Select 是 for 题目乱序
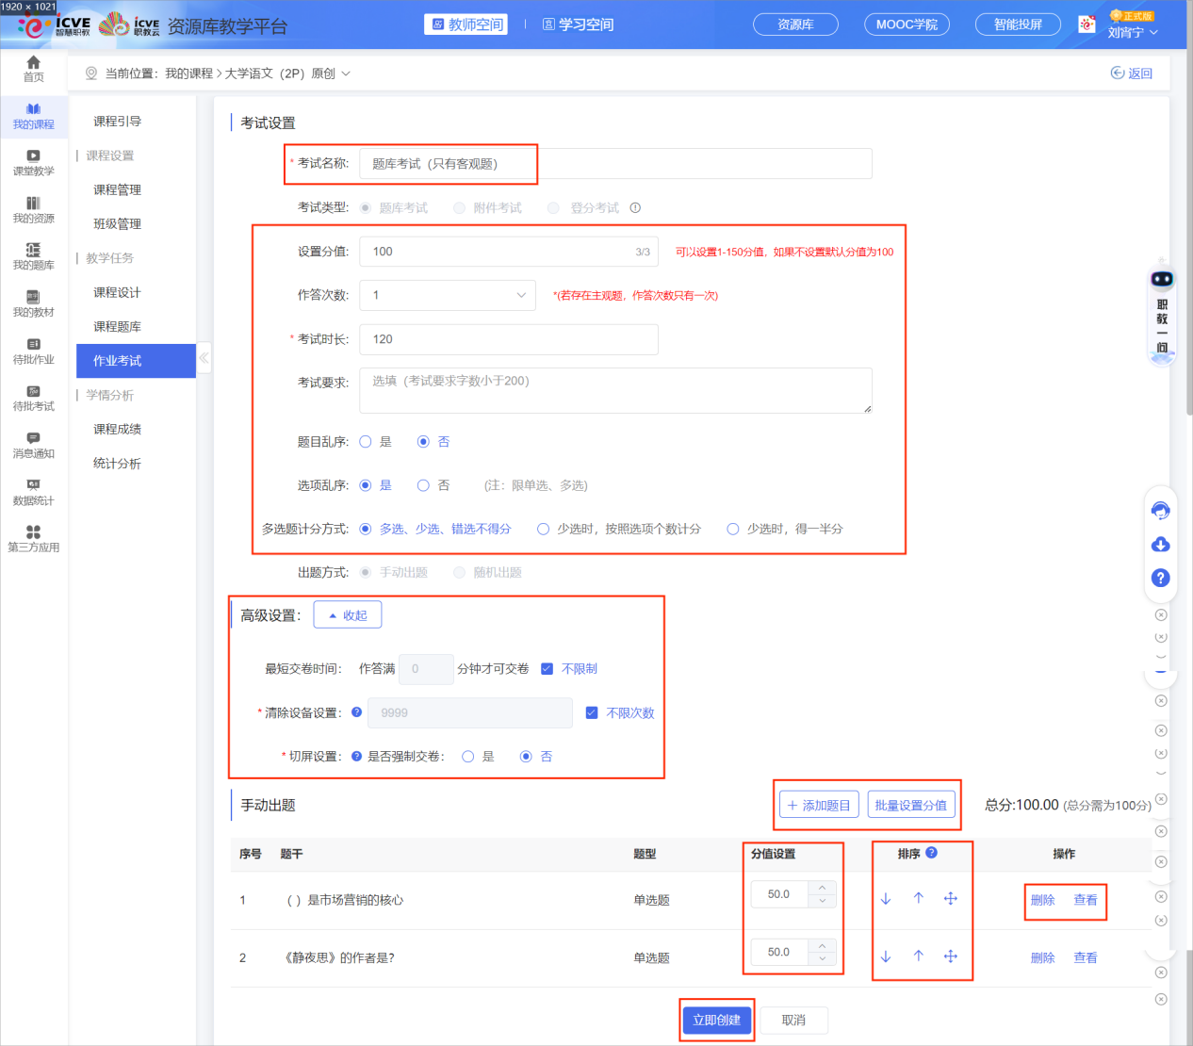1193x1046 pixels. tap(367, 442)
